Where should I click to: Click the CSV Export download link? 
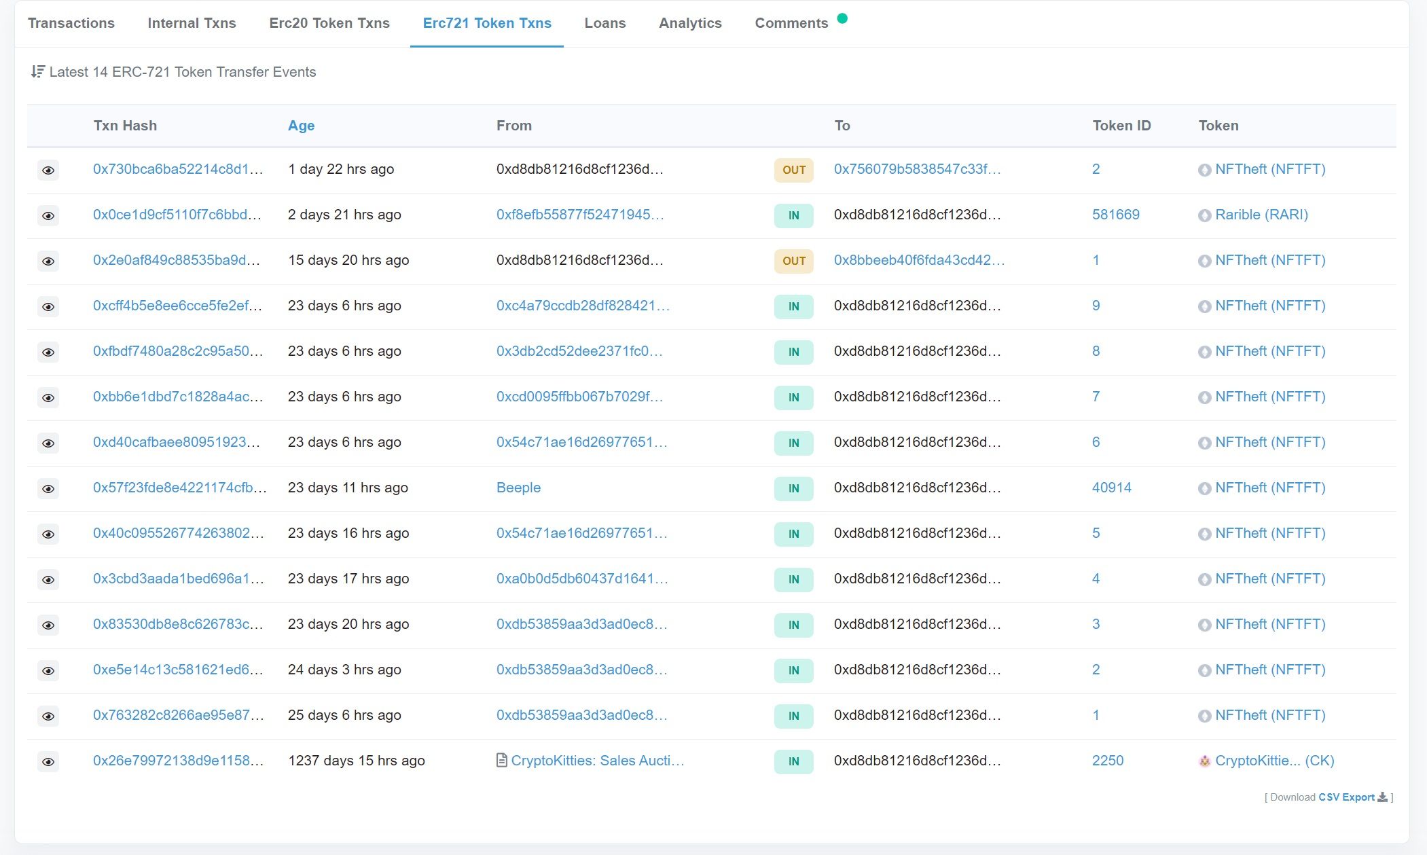click(x=1346, y=797)
